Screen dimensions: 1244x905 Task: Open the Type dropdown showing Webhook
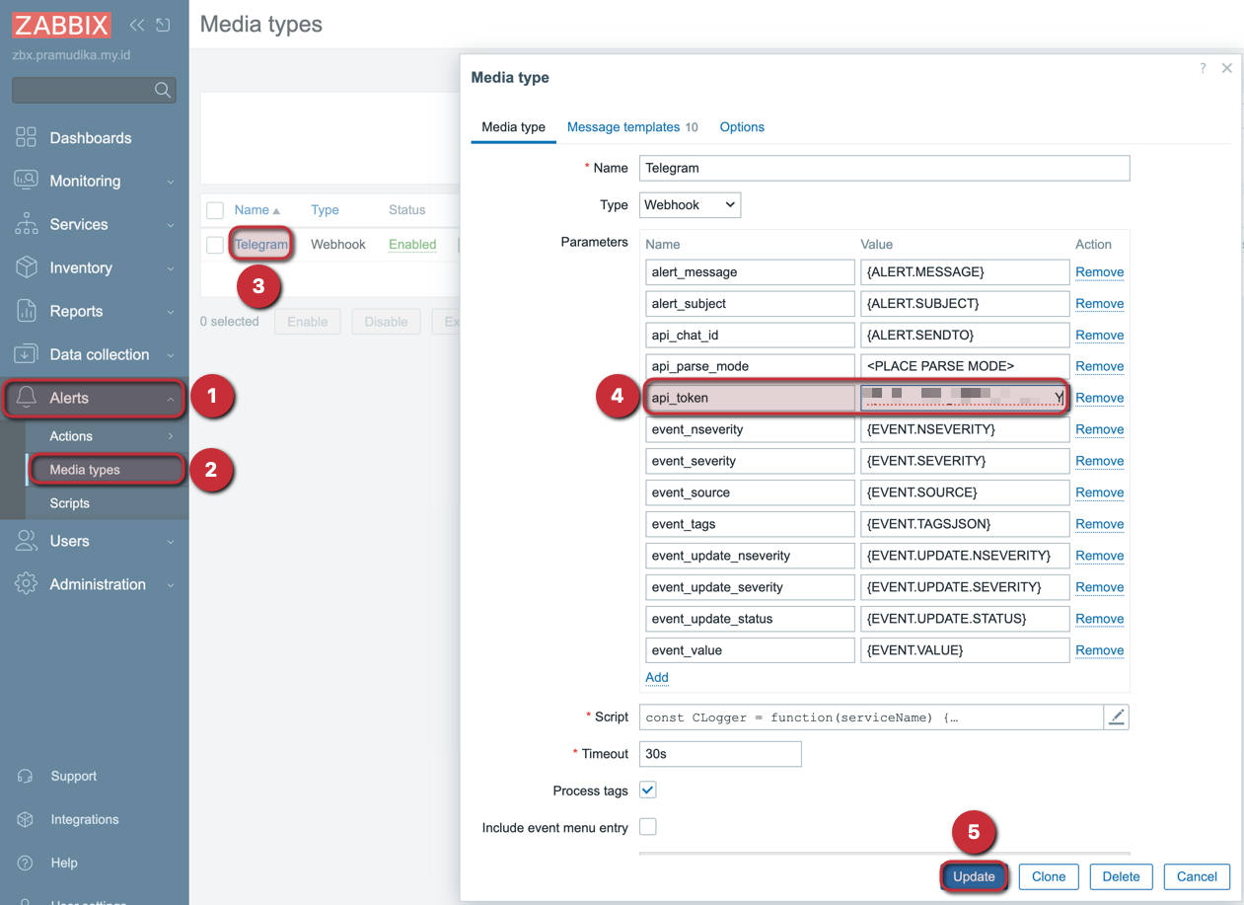click(690, 204)
